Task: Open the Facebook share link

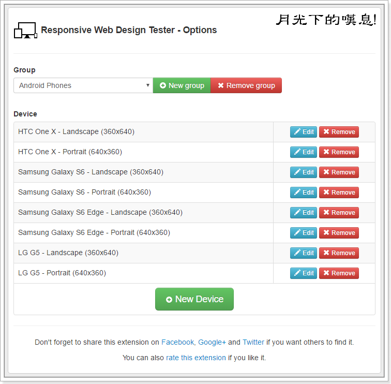Action: click(x=177, y=342)
